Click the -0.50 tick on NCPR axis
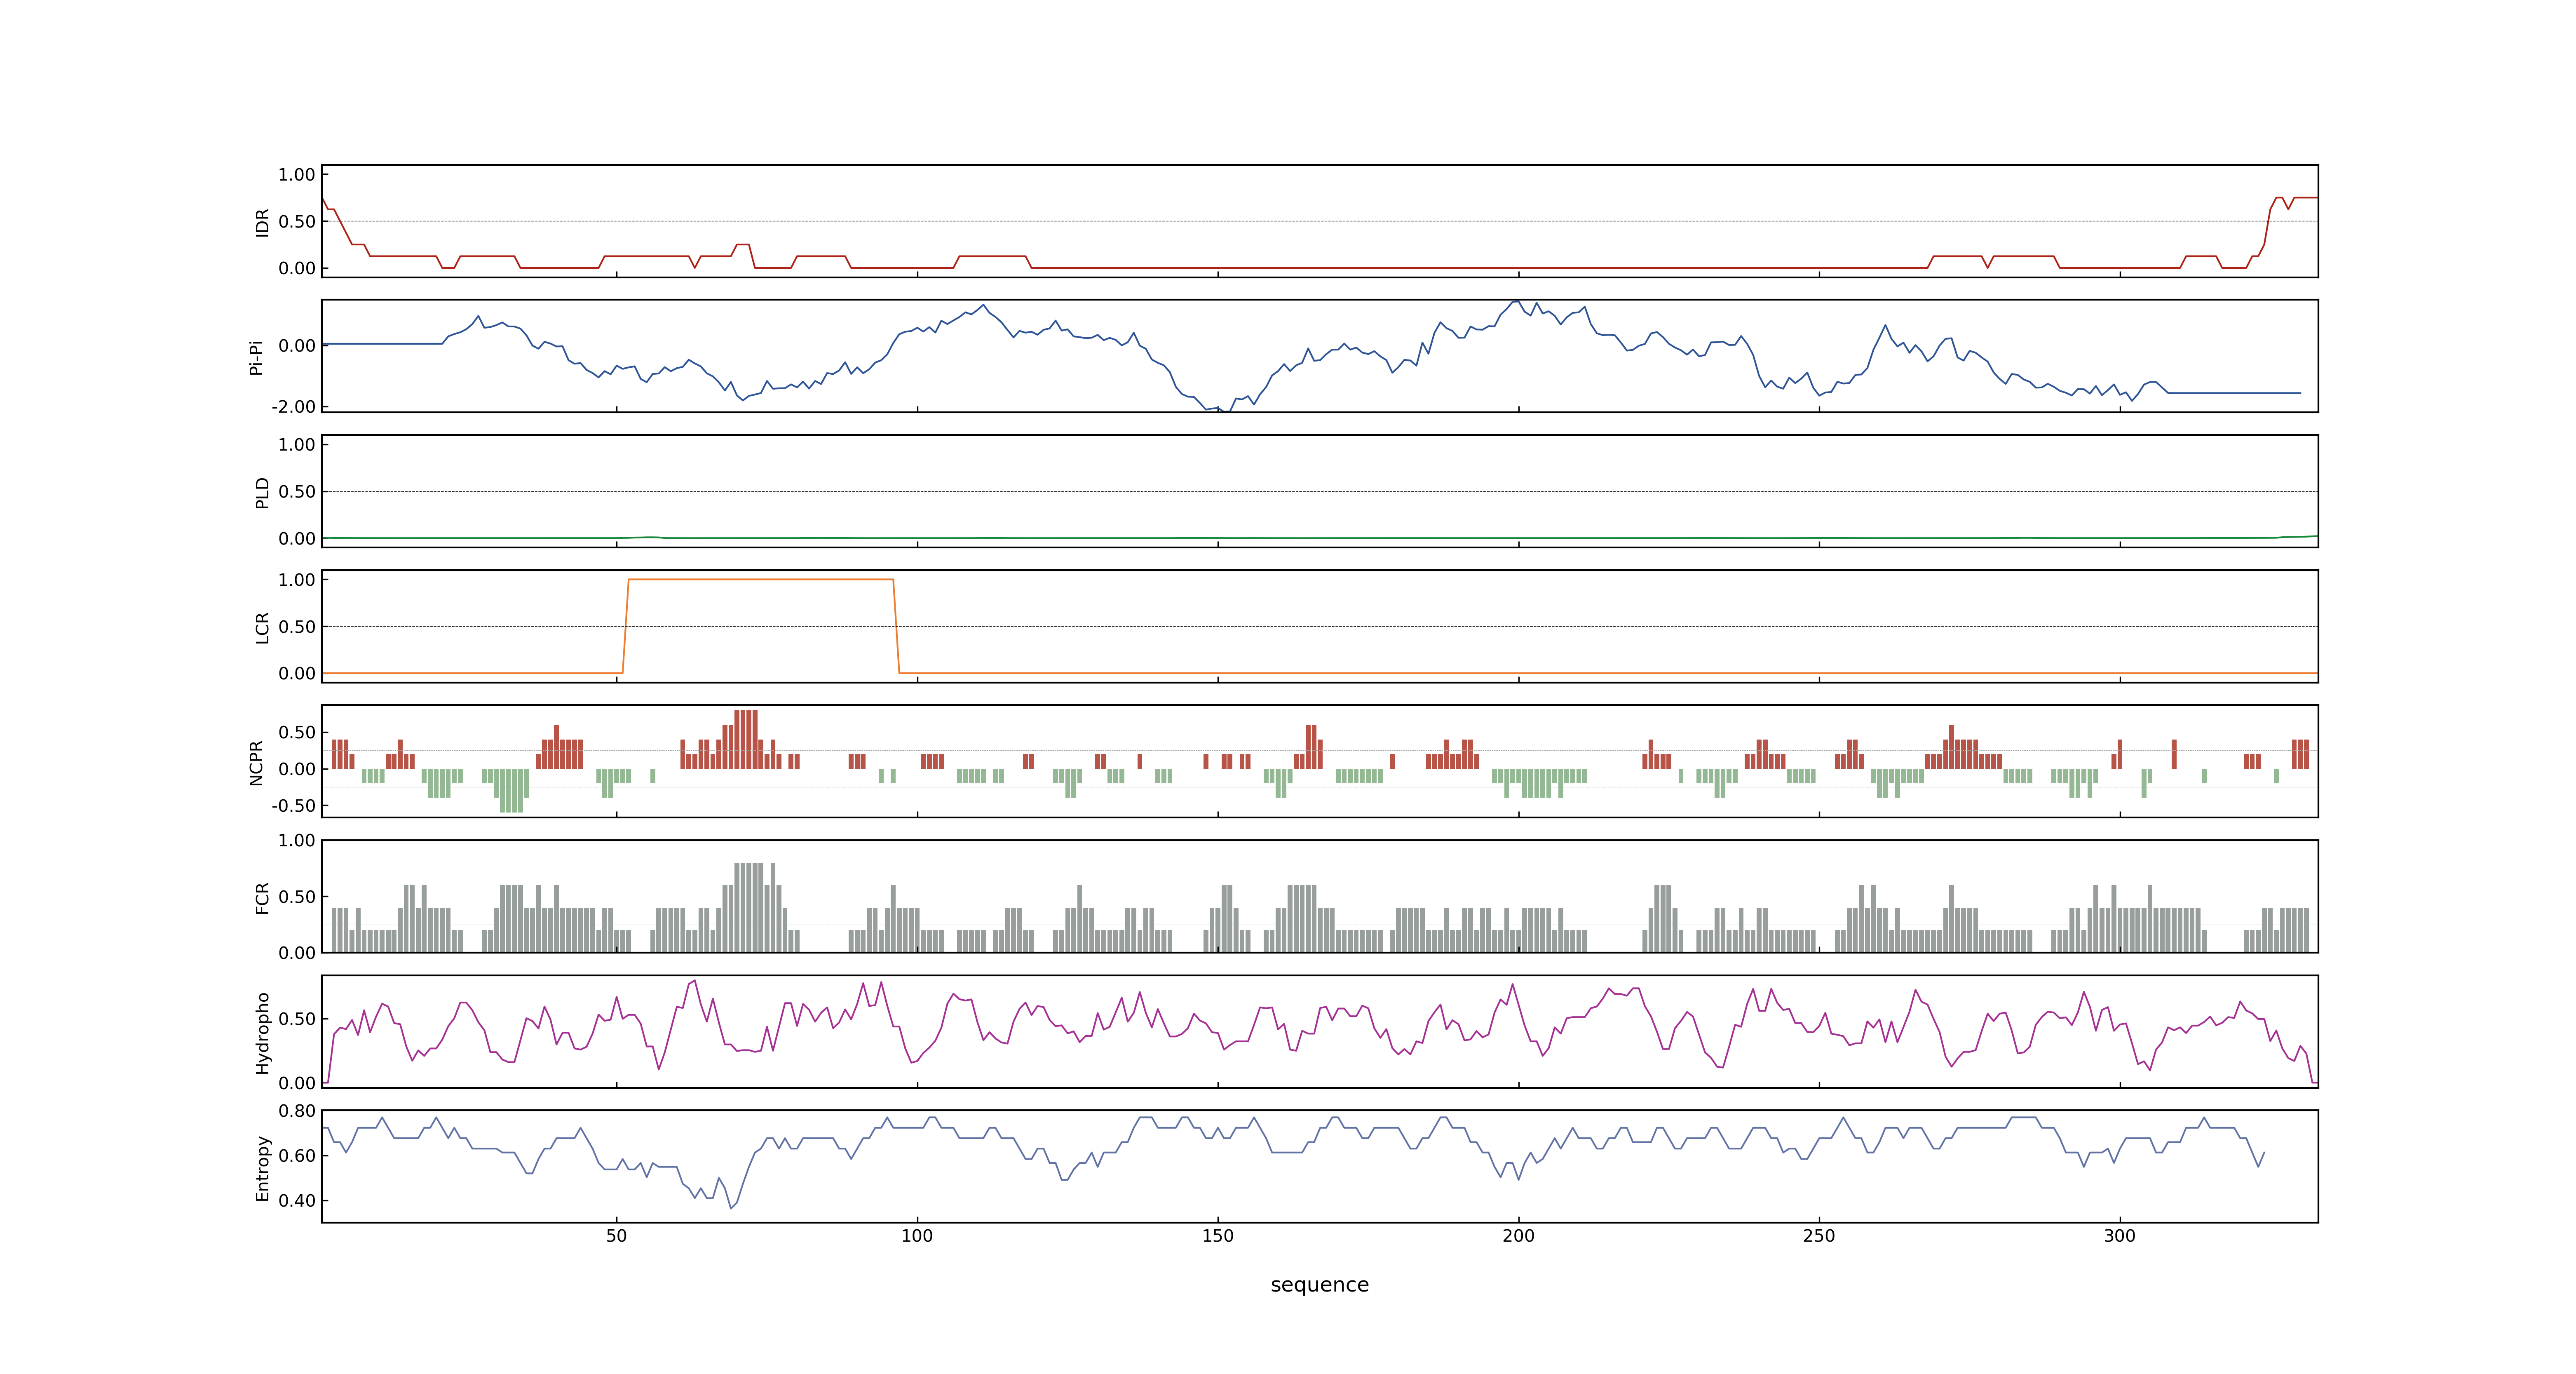This screenshot has width=2576, height=1374. (293, 805)
